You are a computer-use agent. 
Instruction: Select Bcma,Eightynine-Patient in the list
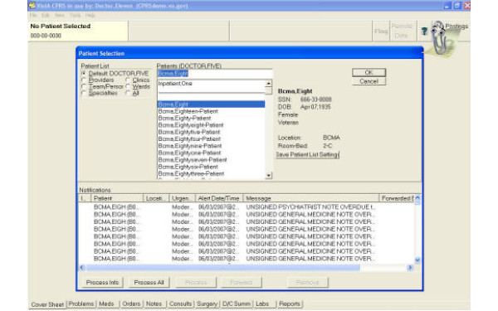(211, 146)
